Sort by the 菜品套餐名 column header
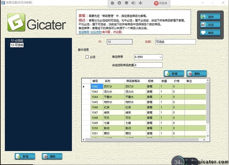The width and height of the screenshot is (229, 165). 133,81
